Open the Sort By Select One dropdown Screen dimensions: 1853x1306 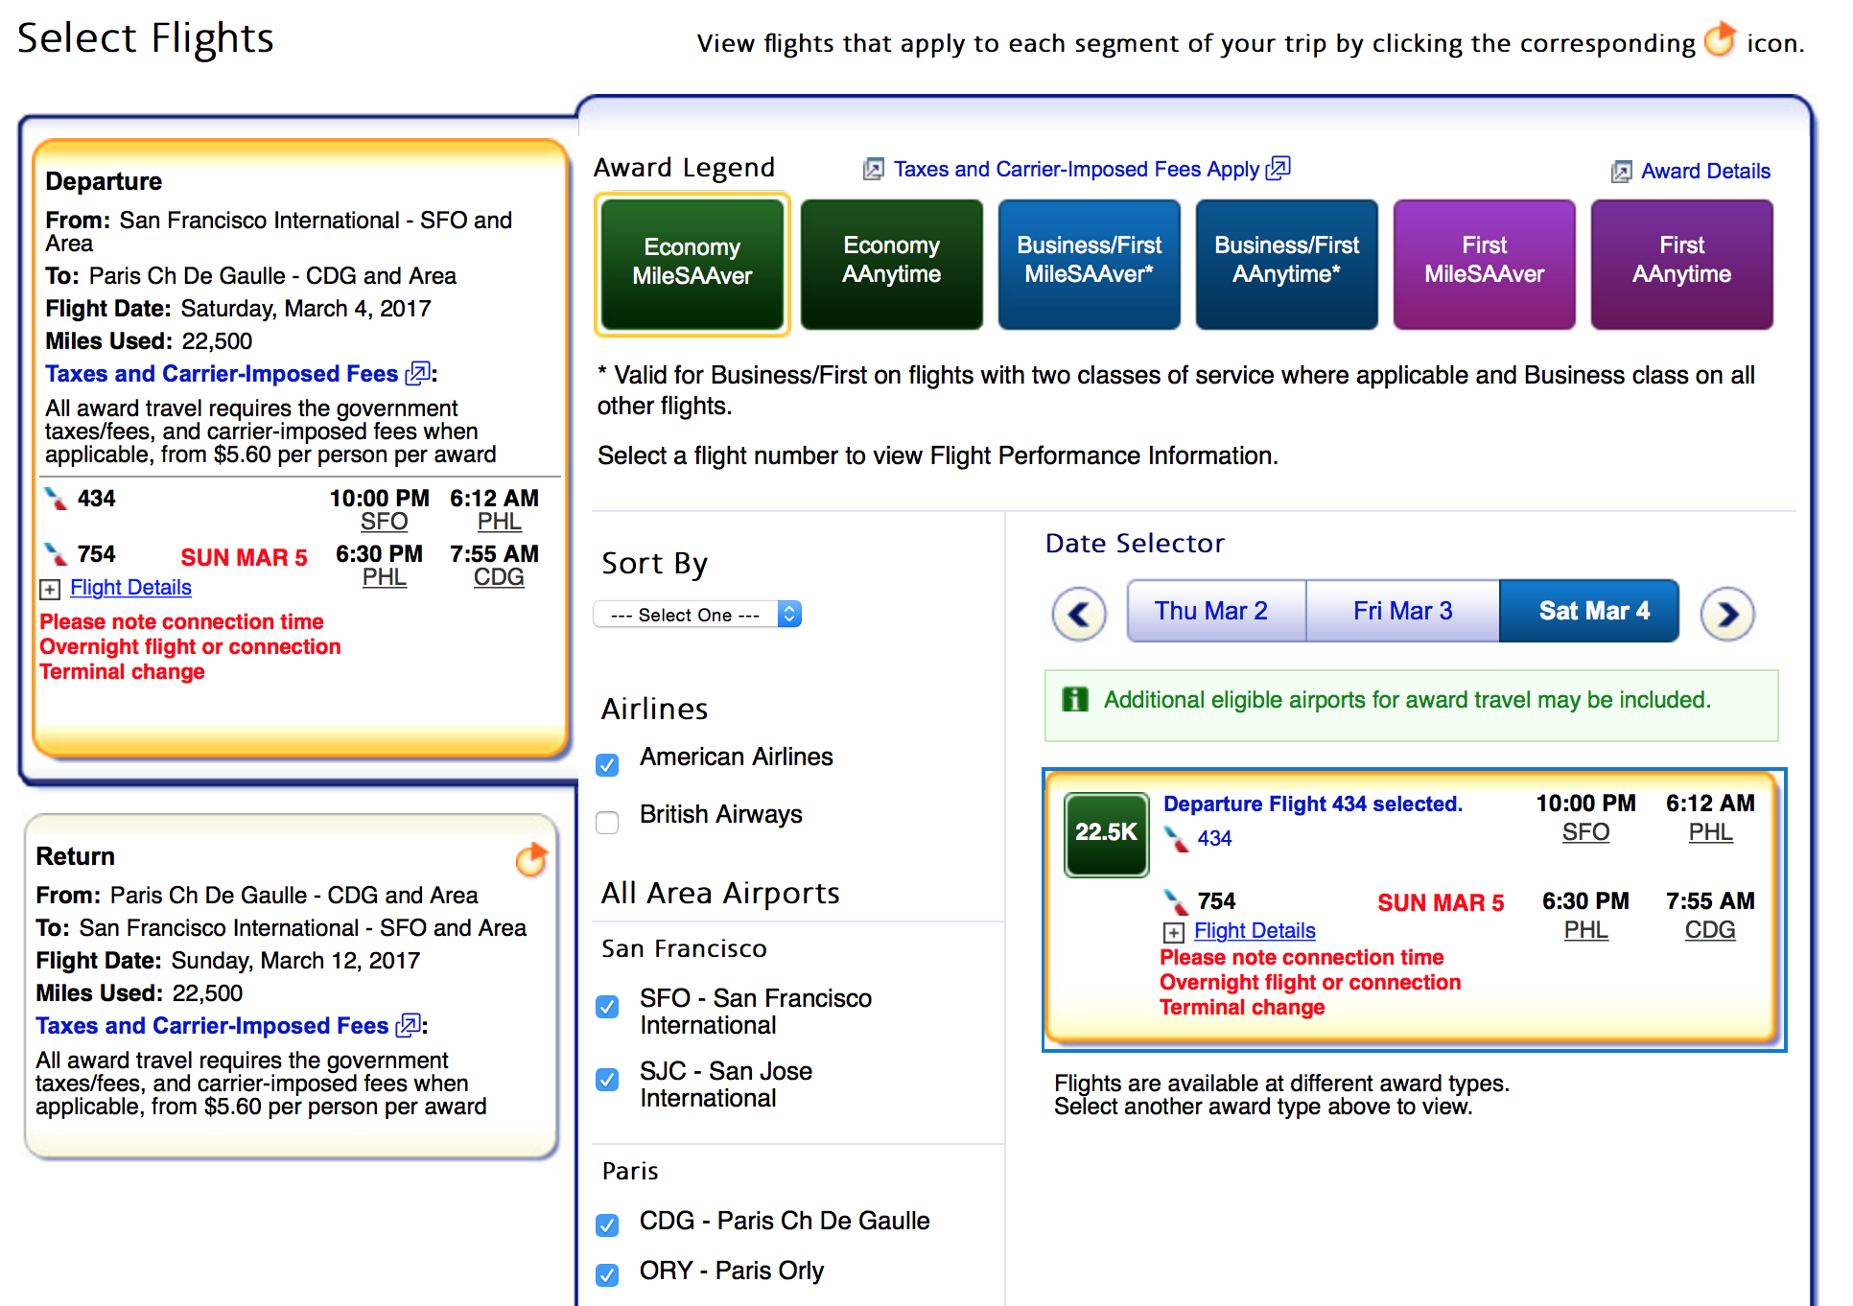pyautogui.click(x=697, y=614)
